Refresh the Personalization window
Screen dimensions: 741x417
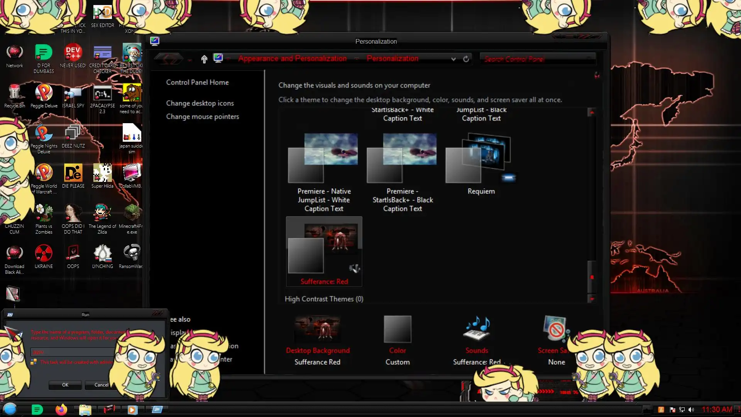click(x=466, y=59)
